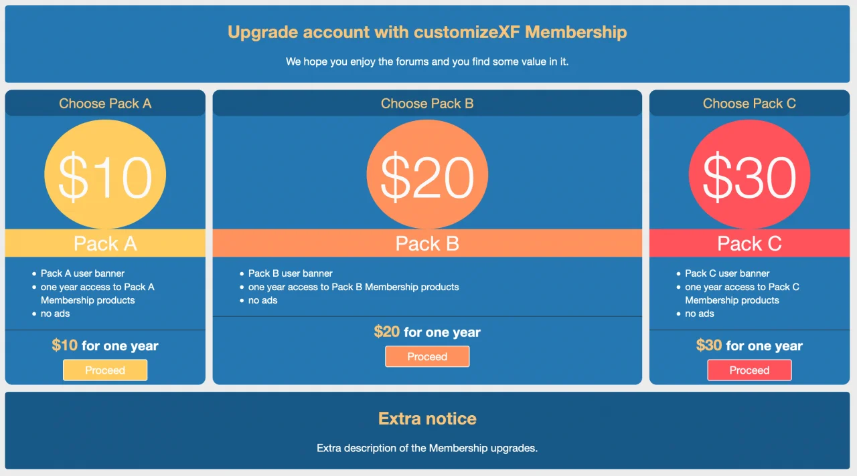Click the "no ads" item under Pack C

tap(699, 314)
